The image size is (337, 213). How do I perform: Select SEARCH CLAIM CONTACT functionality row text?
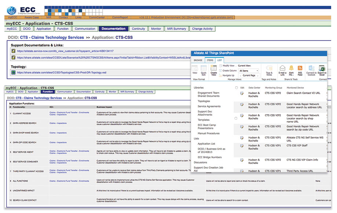pos(25,200)
